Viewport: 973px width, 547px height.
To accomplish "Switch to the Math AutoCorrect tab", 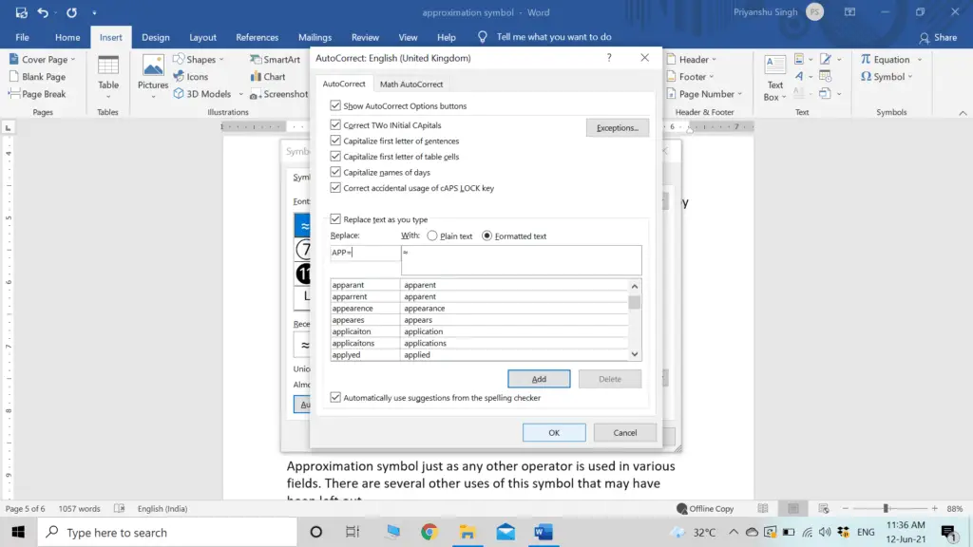I will (x=411, y=84).
